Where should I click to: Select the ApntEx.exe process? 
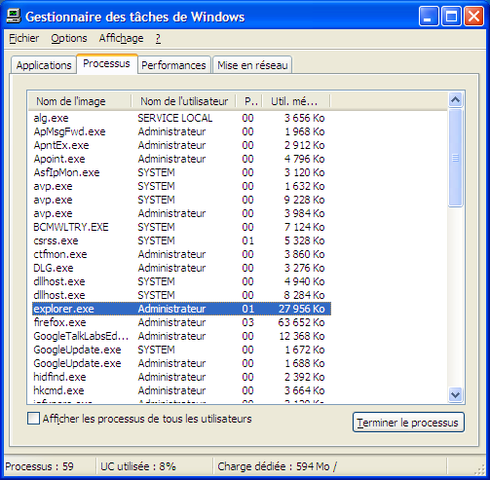coord(181,145)
